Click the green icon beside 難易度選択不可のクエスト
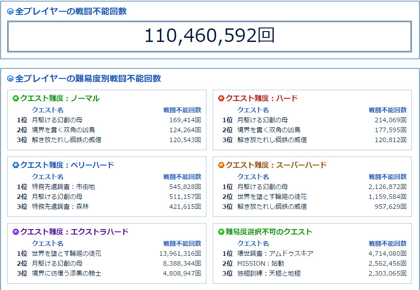The width and height of the screenshot is (420, 290). (221, 232)
